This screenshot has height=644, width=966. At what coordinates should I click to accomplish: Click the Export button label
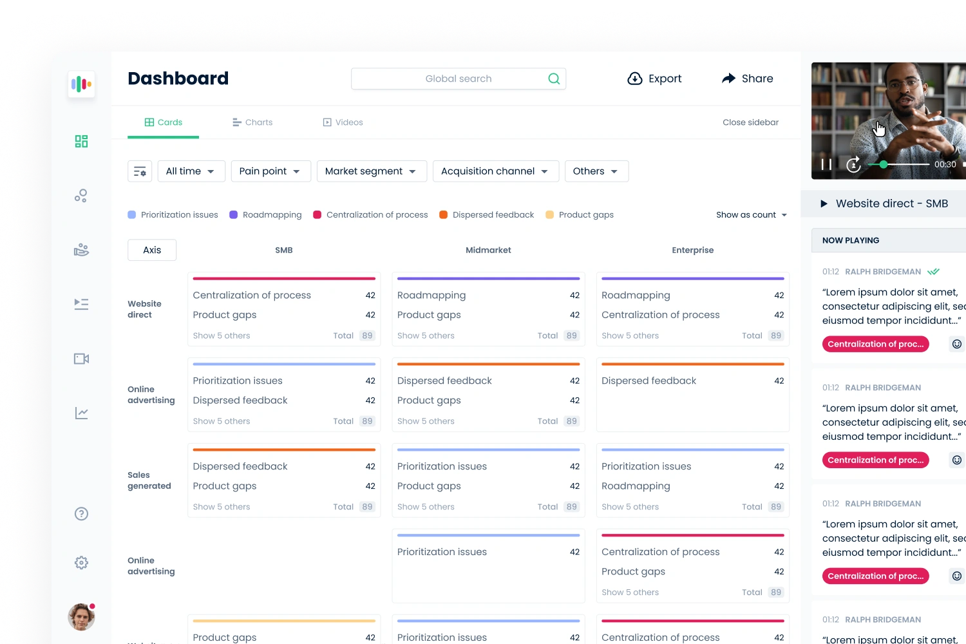point(665,79)
